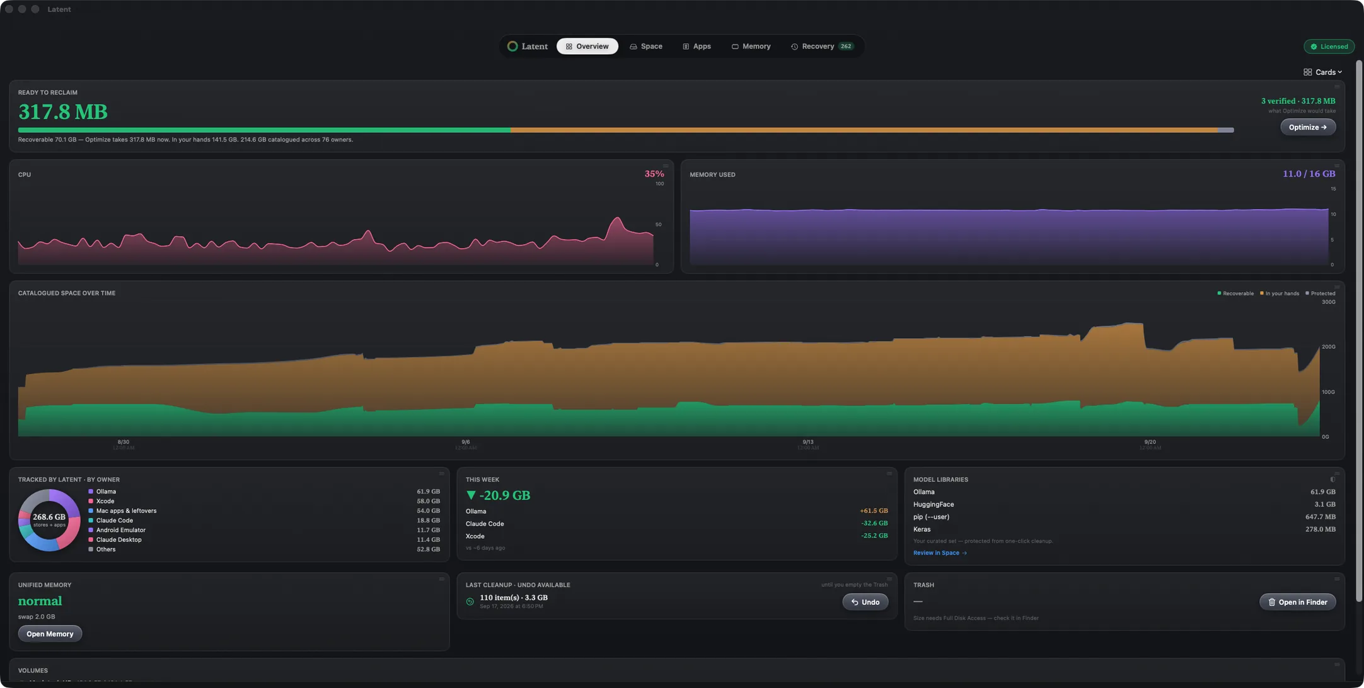Open Trash in Finder
This screenshot has width=1364, height=688.
click(1297, 602)
